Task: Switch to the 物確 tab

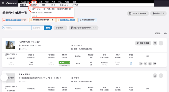Action: (x=47, y=2)
